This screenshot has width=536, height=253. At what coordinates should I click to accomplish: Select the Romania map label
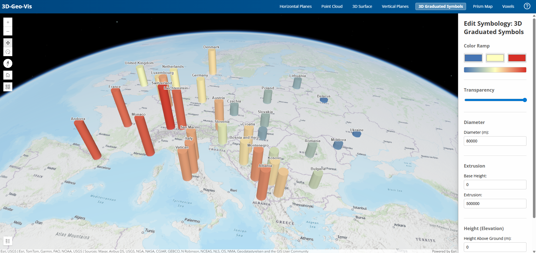pyautogui.click(x=312, y=141)
